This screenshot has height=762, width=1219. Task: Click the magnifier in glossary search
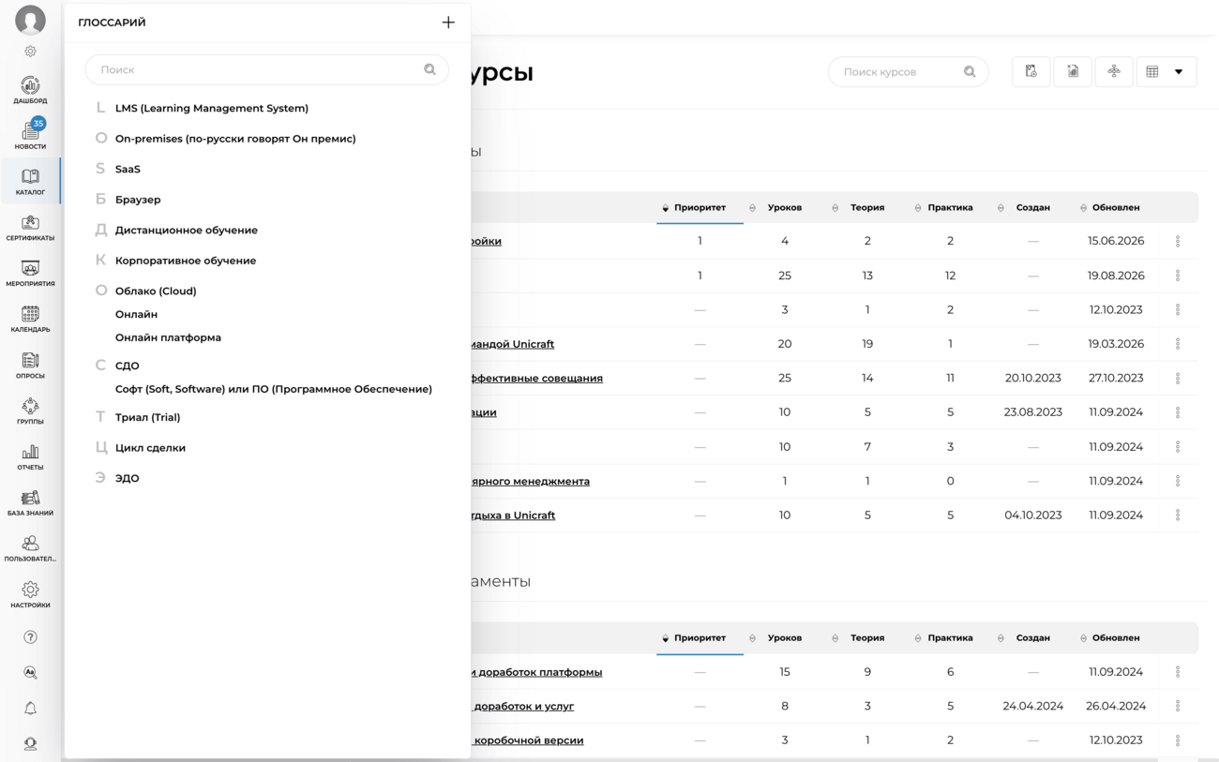(429, 69)
